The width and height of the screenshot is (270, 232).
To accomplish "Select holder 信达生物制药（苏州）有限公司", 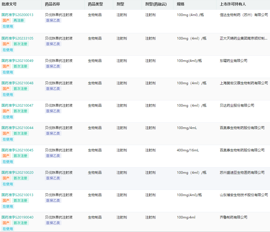I will (244, 15).
